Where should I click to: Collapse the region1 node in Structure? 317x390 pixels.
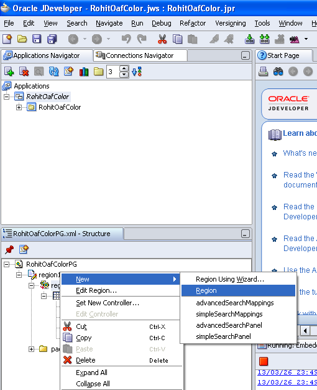click(19, 275)
